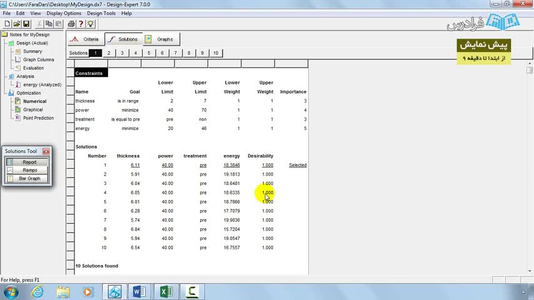Open the Display Options menu
The image size is (534, 300).
pyautogui.click(x=64, y=13)
